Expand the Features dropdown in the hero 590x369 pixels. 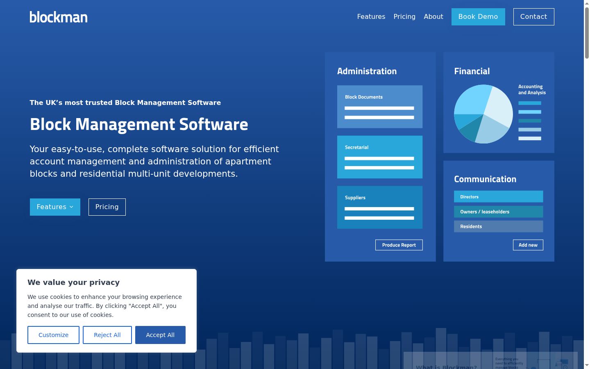pyautogui.click(x=55, y=207)
